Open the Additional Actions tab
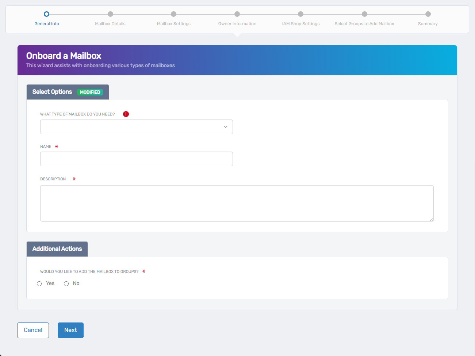The height and width of the screenshot is (356, 475). coord(57,249)
